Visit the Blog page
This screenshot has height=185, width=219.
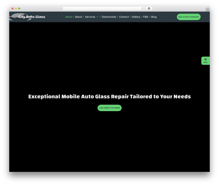point(154,17)
